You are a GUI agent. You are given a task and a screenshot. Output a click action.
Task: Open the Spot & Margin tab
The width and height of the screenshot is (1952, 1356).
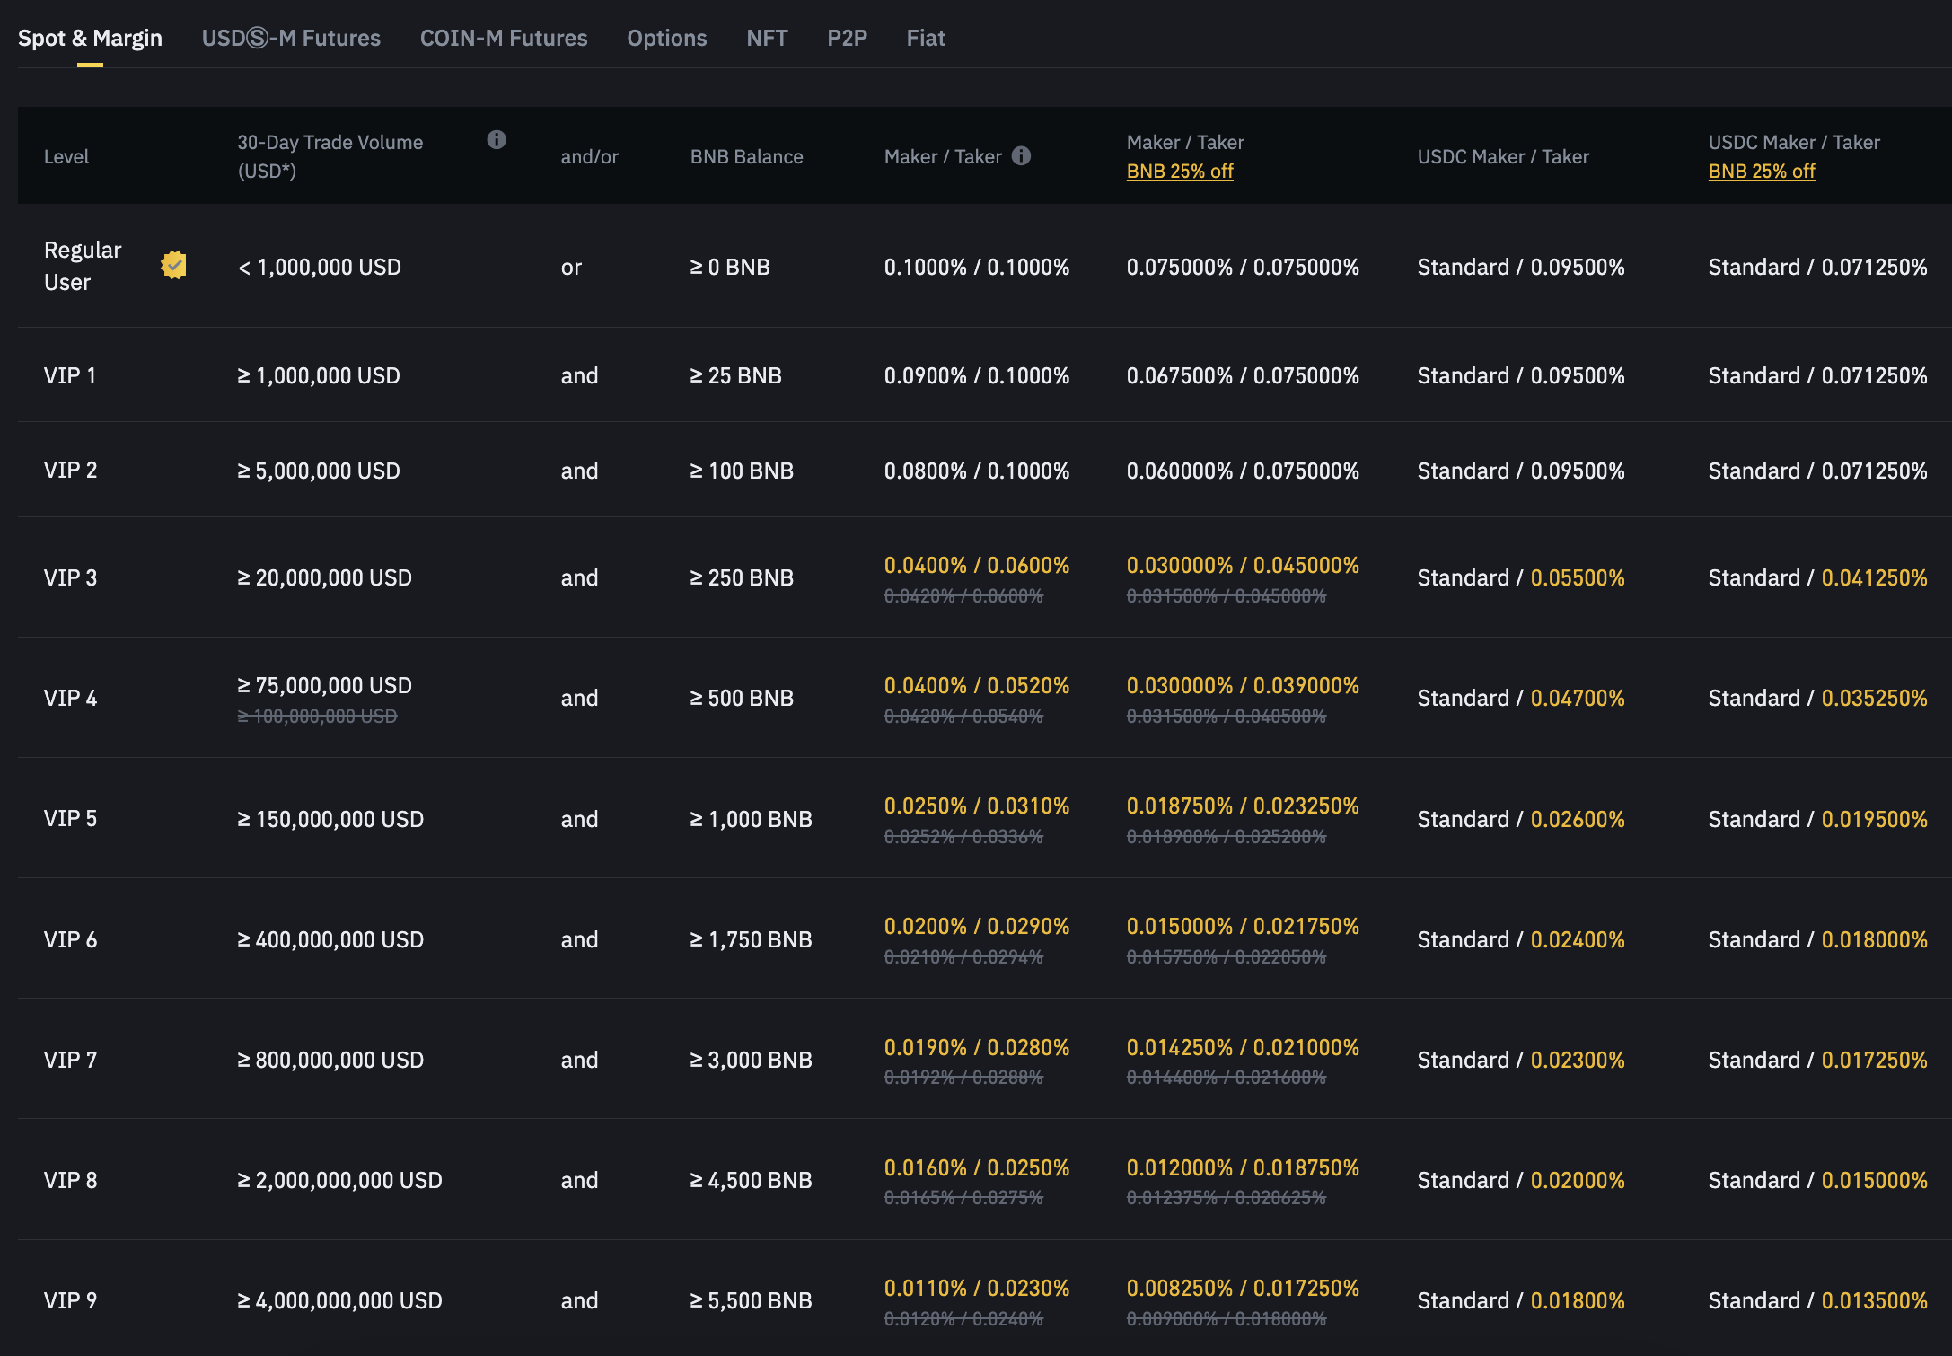coord(90,38)
